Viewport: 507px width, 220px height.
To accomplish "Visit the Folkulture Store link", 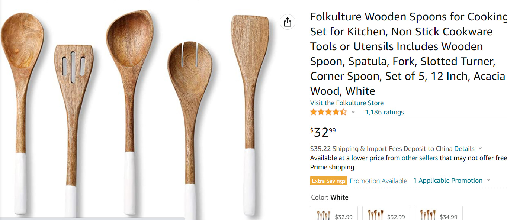I will point(347,103).
